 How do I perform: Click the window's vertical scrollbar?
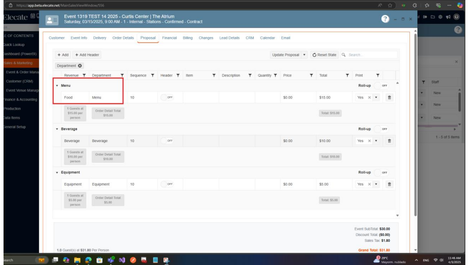click(415, 126)
